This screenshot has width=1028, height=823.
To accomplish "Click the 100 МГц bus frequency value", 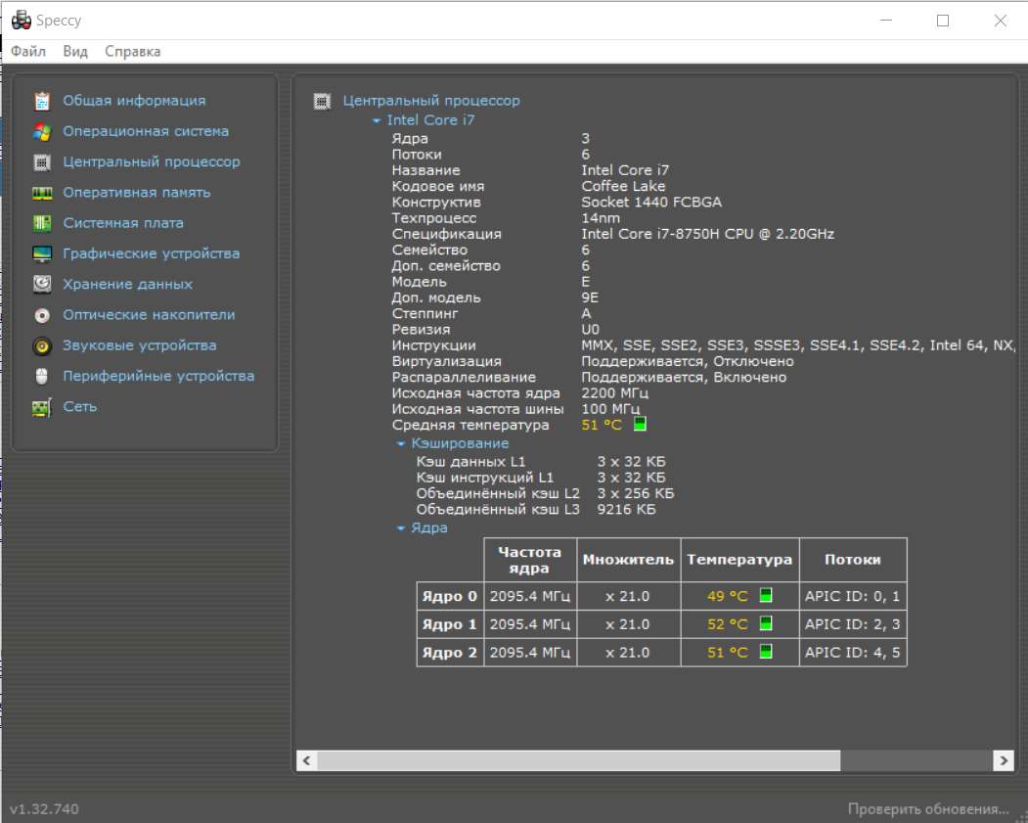I will [609, 409].
